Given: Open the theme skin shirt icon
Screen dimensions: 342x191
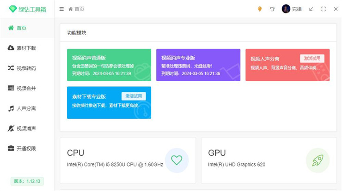Looking at the screenshot, I should pos(272,9).
